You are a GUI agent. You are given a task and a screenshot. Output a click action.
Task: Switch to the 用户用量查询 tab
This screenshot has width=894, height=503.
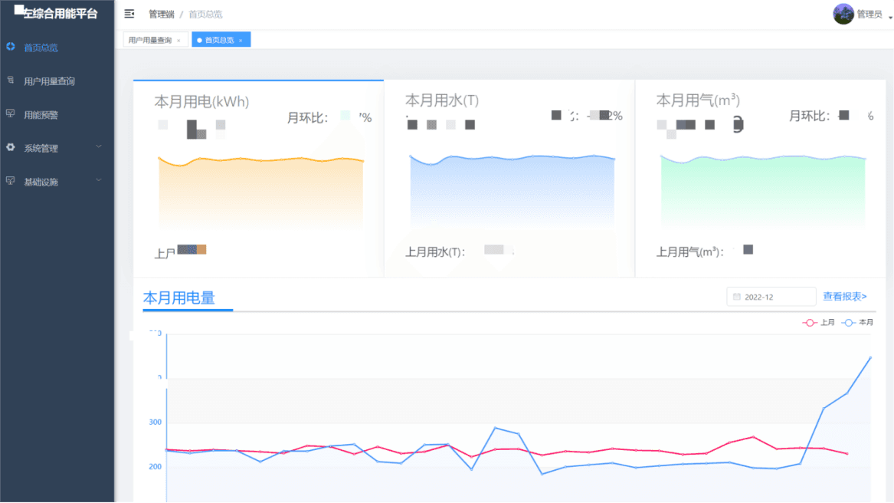(x=150, y=40)
